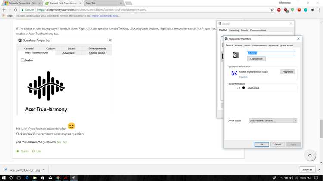The image size is (323, 181).
Task: Click the taskbar clock showing 06:06 PM
Action: click(305, 178)
